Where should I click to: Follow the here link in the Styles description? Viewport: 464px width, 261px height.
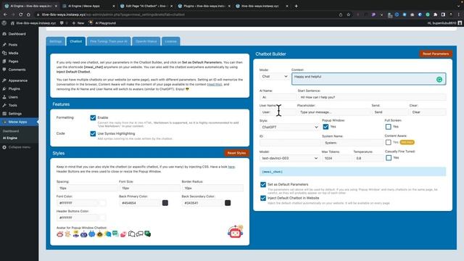[231, 167]
